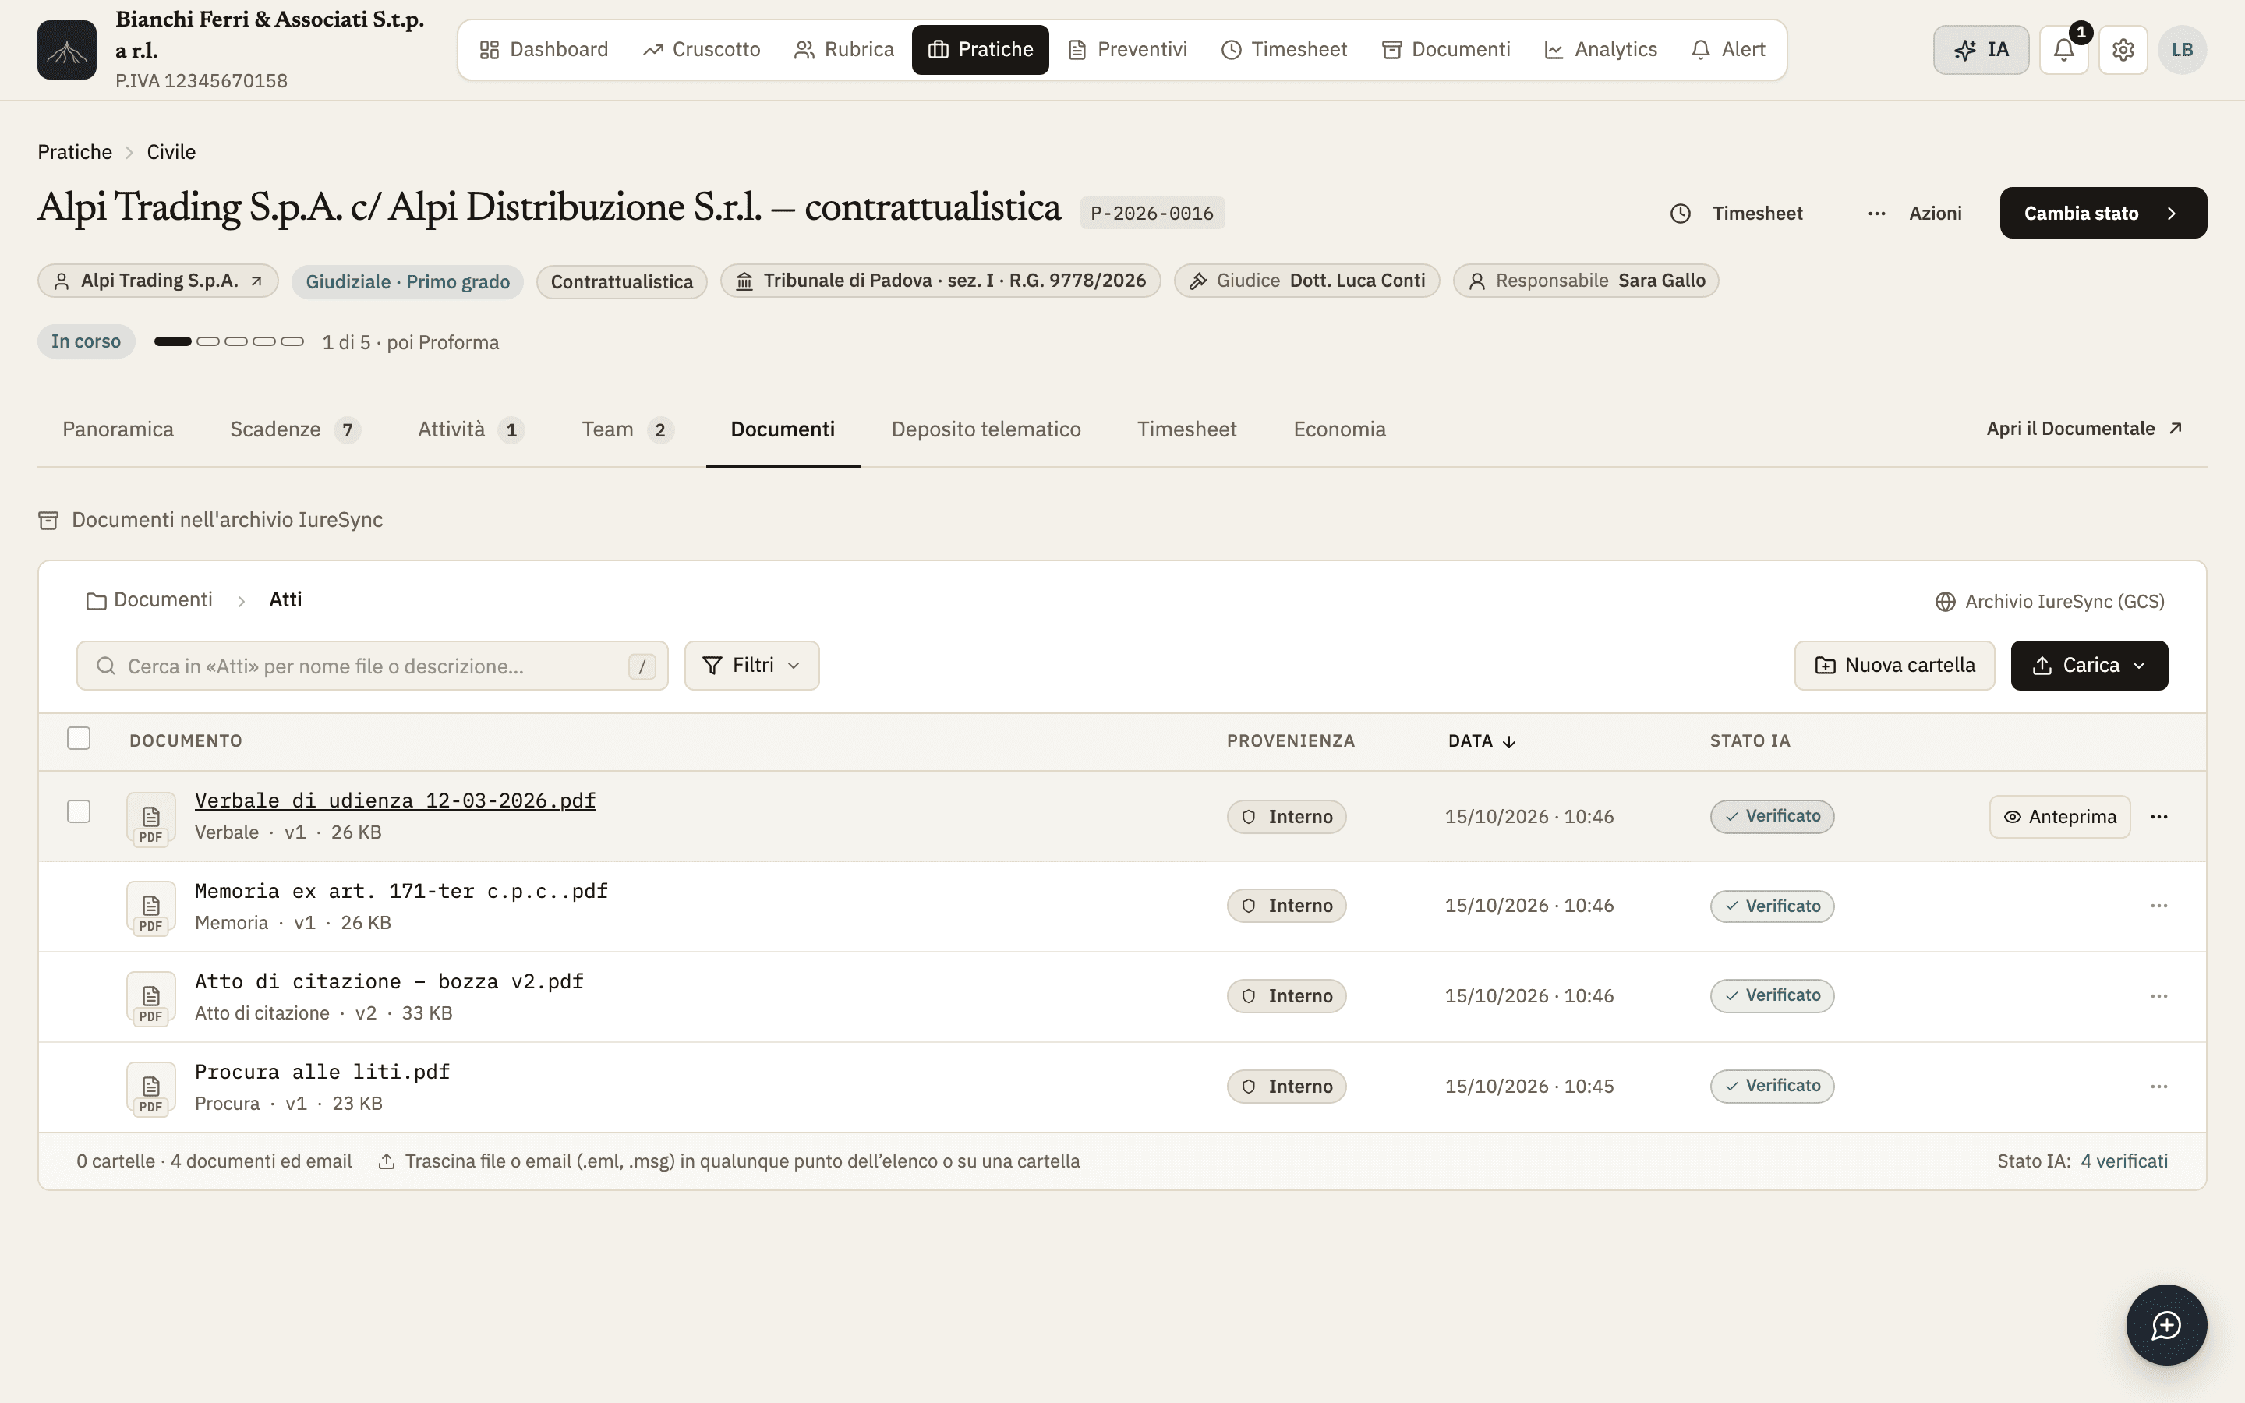Click the workflow progress step indicator
This screenshot has width=2245, height=1403.
[229, 341]
